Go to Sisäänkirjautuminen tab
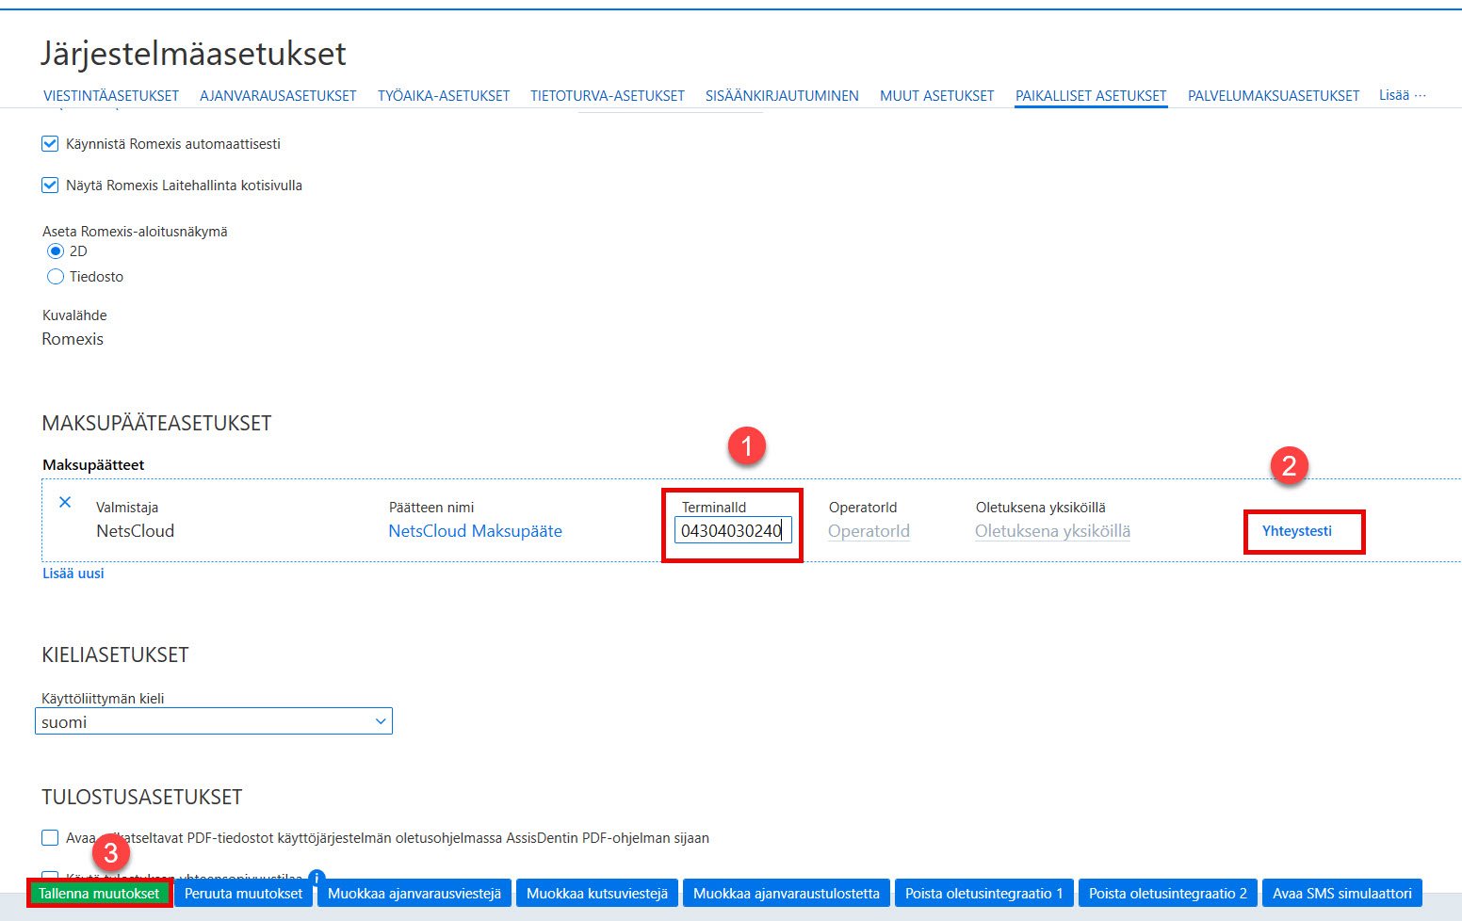 tap(782, 96)
